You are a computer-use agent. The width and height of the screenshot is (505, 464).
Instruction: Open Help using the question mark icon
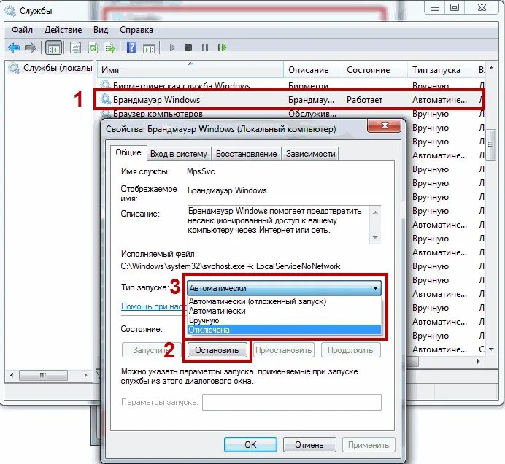tap(132, 47)
